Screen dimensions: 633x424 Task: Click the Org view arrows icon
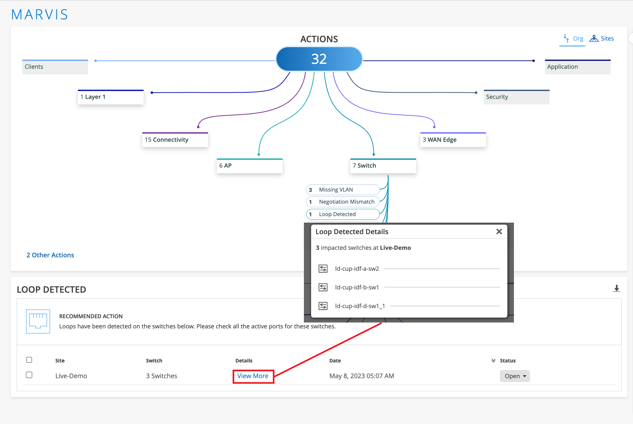tap(566, 38)
